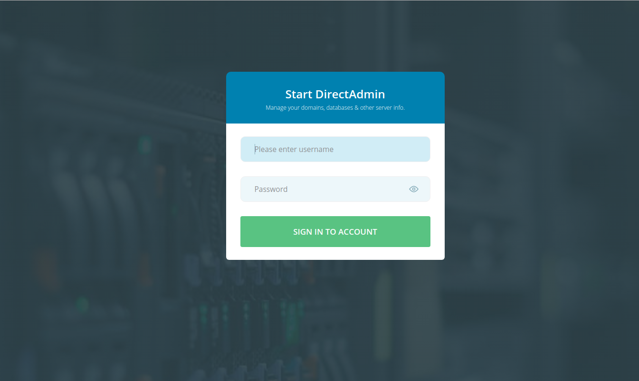Screen dimensions: 639x381
Task: Click the Start DirectAdmin heading
Action: (x=335, y=94)
